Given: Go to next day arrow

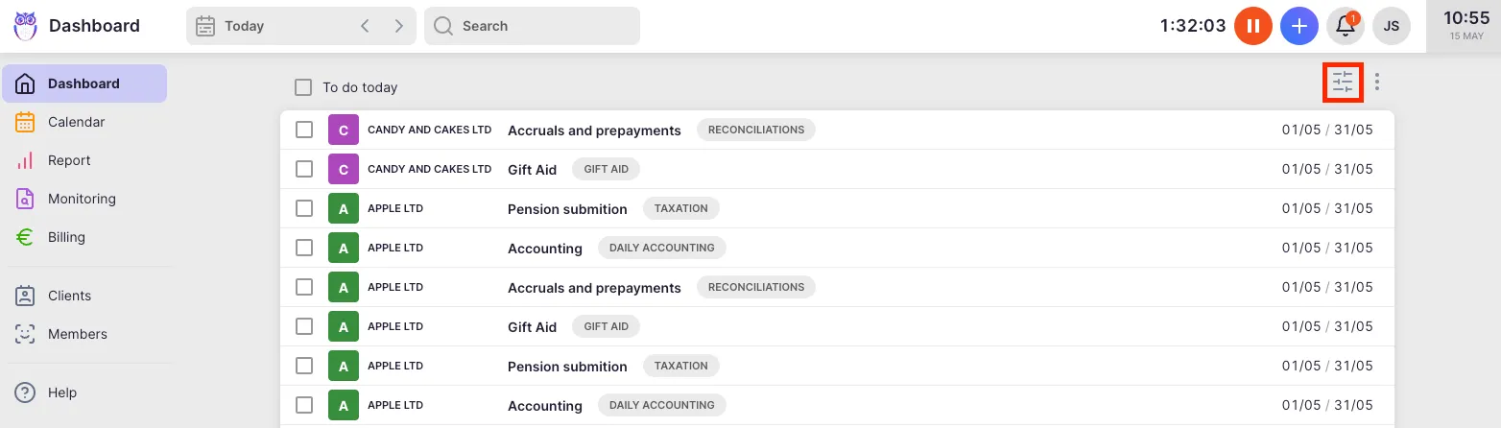Looking at the screenshot, I should pos(398,26).
